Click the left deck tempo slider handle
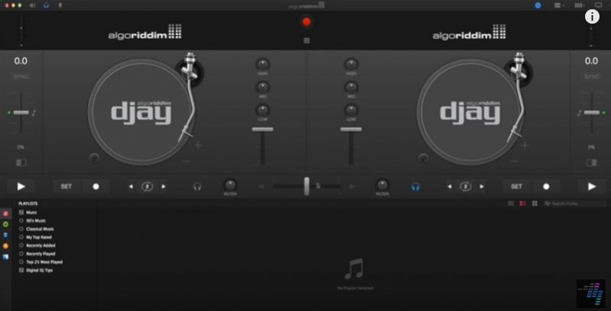 coord(21,112)
